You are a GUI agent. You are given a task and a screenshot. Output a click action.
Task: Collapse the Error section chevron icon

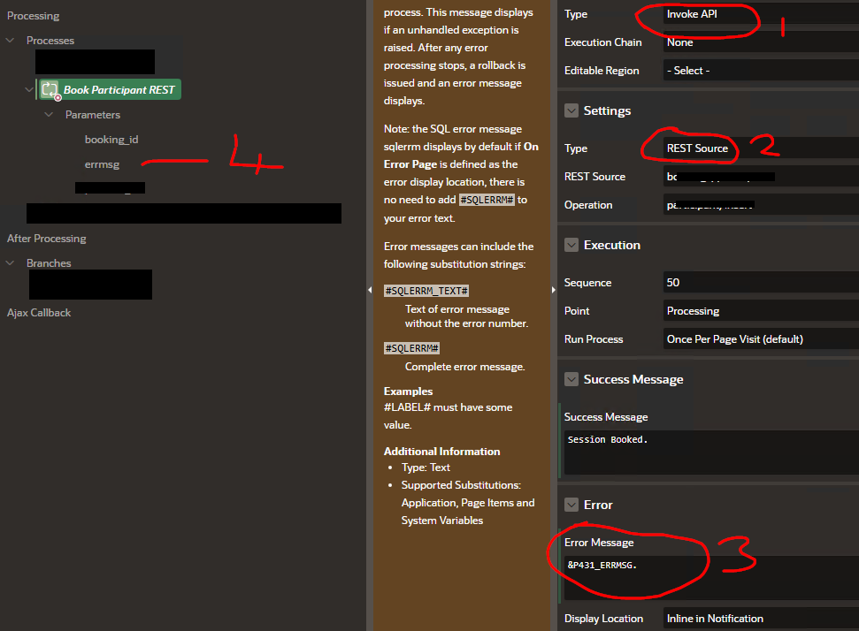coord(571,505)
